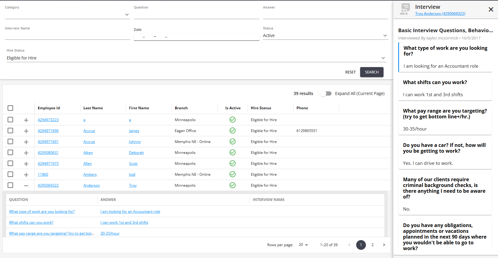Sort by Hire Status column header
Image resolution: width=498 pixels, height=258 pixels.
coord(261,108)
